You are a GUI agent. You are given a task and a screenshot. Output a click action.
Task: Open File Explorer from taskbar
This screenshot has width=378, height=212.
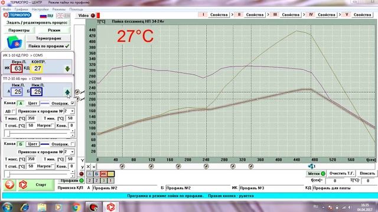pyautogui.click(x=42, y=207)
